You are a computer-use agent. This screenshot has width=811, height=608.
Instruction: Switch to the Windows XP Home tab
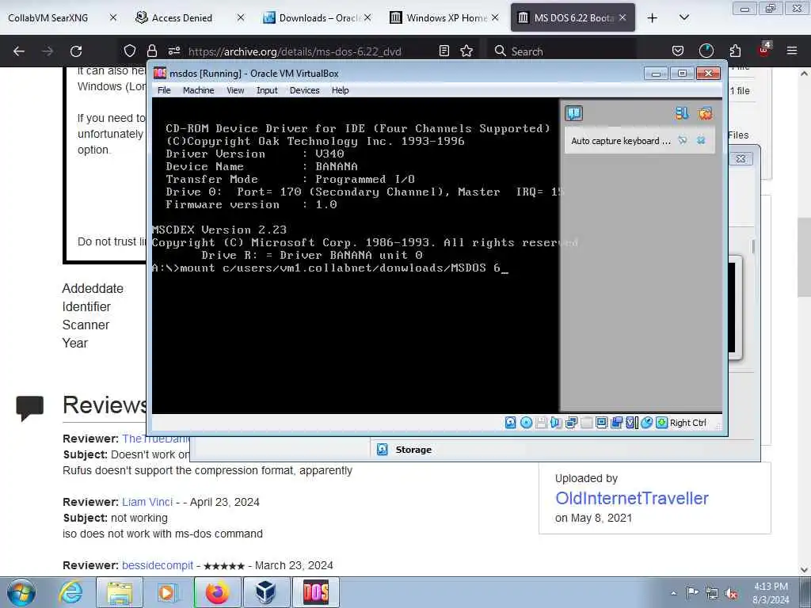[447, 18]
